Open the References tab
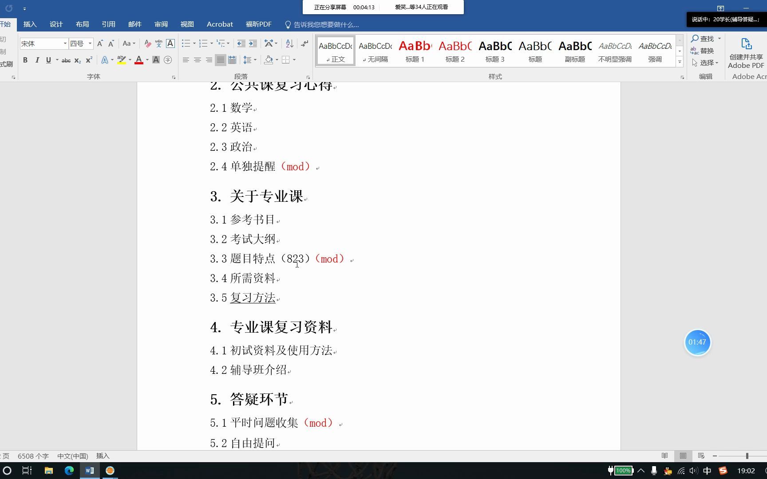Image resolution: width=767 pixels, height=479 pixels. click(x=108, y=24)
